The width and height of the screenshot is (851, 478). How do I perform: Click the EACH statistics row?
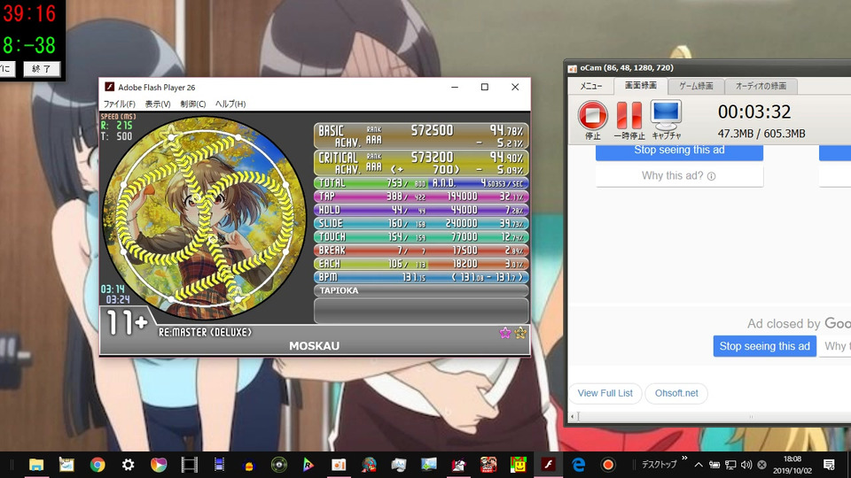click(x=421, y=264)
